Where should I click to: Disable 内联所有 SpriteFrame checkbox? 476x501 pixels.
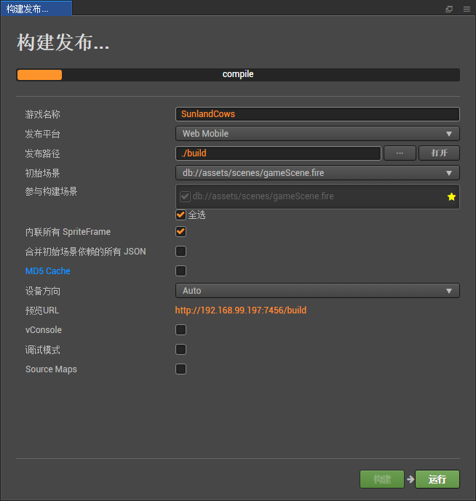181,232
